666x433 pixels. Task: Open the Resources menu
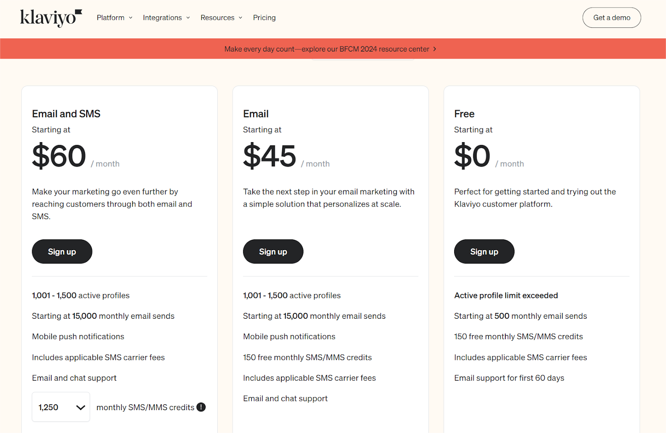tap(221, 17)
